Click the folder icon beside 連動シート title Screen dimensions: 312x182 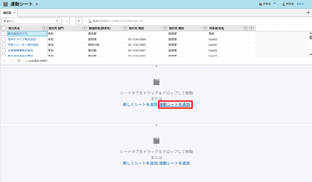(x=6, y=4)
